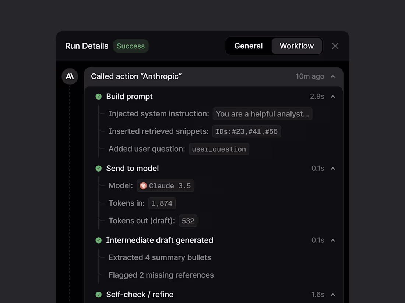Viewport: 405px width, 303px height.
Task: Open the injected system instruction snippet
Action: pos(262,114)
